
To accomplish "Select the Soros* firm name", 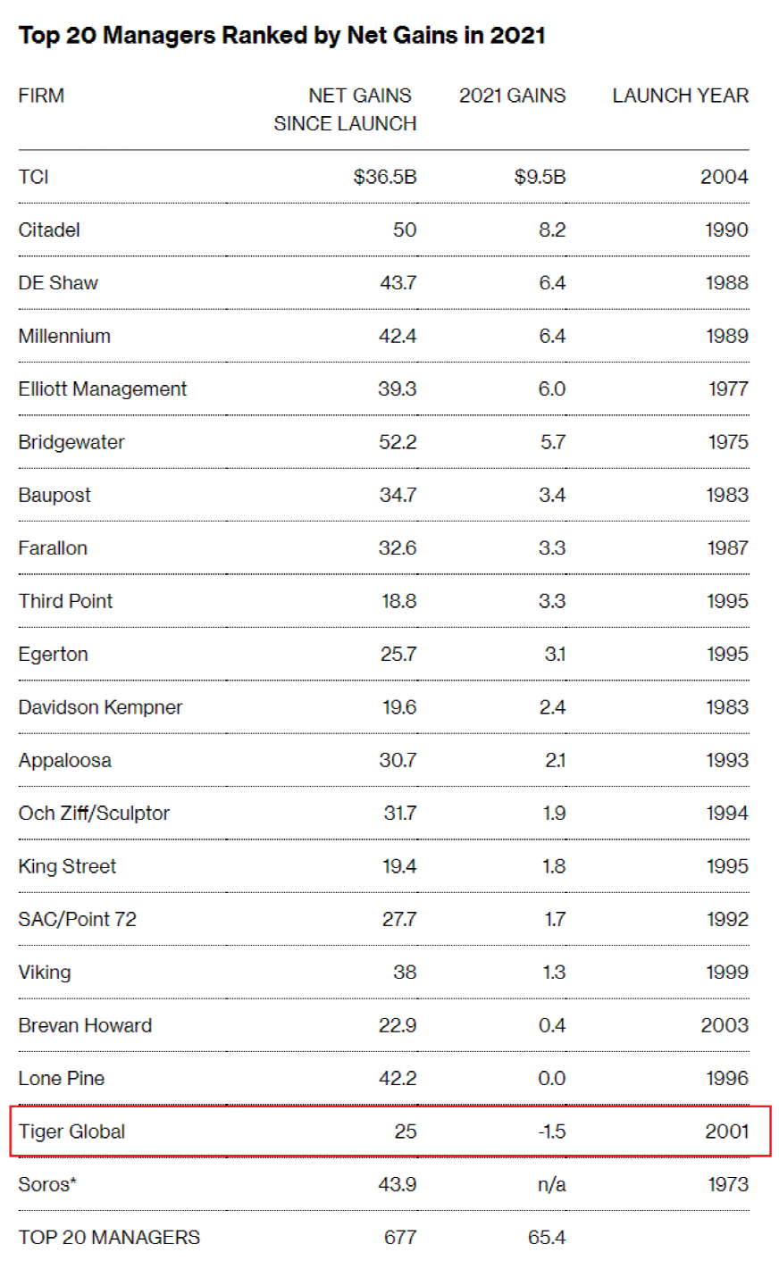I will 47,1185.
